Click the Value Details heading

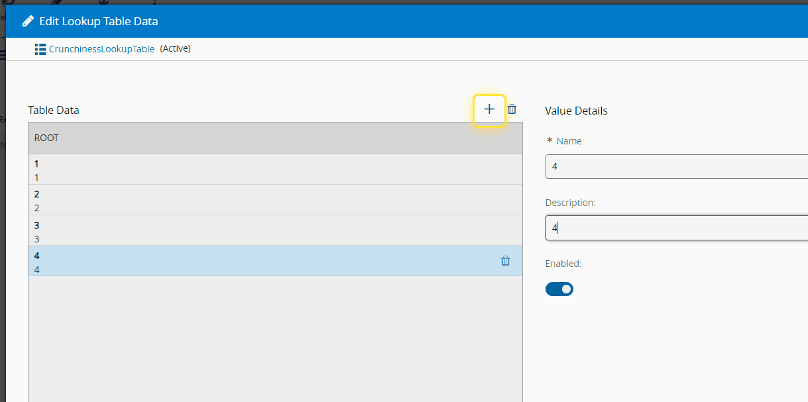coord(576,111)
